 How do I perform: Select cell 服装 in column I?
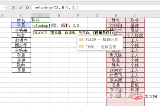click(x=135, y=30)
